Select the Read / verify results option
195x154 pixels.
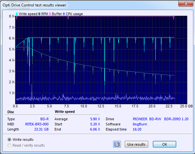[x=9, y=145]
